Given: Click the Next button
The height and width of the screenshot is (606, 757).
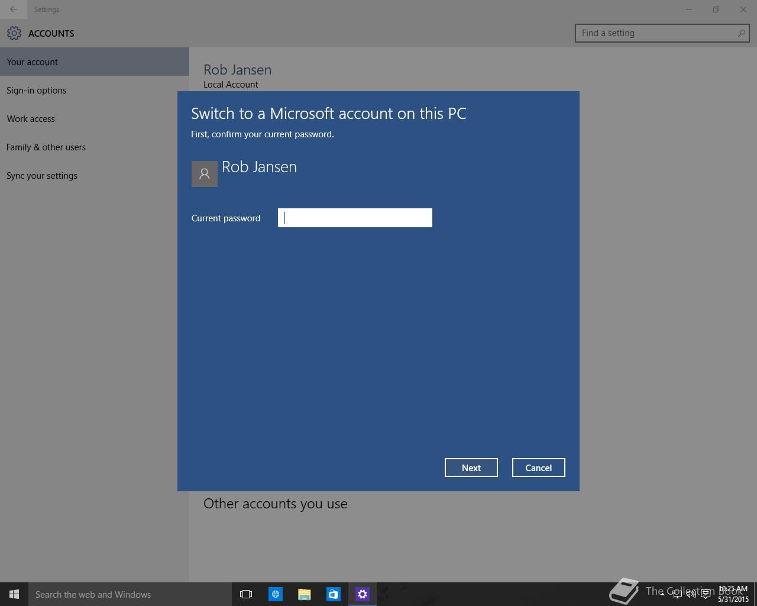Looking at the screenshot, I should coord(471,468).
